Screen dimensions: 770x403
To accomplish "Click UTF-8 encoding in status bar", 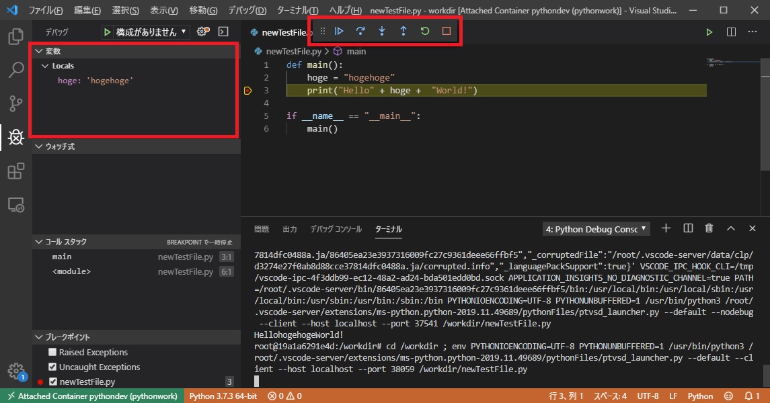I will [648, 396].
